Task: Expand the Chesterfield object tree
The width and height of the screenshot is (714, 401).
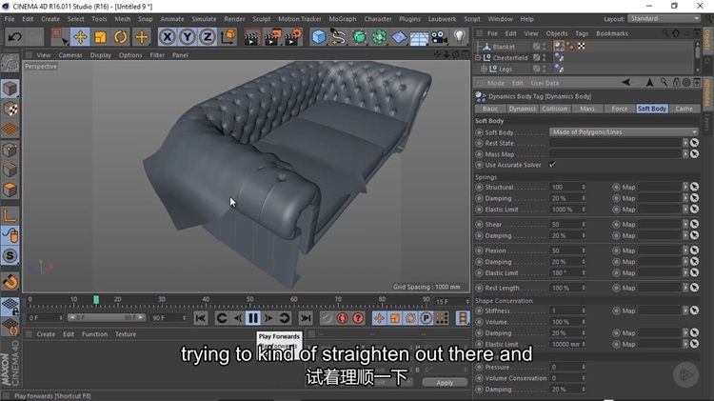Action: click(x=479, y=57)
